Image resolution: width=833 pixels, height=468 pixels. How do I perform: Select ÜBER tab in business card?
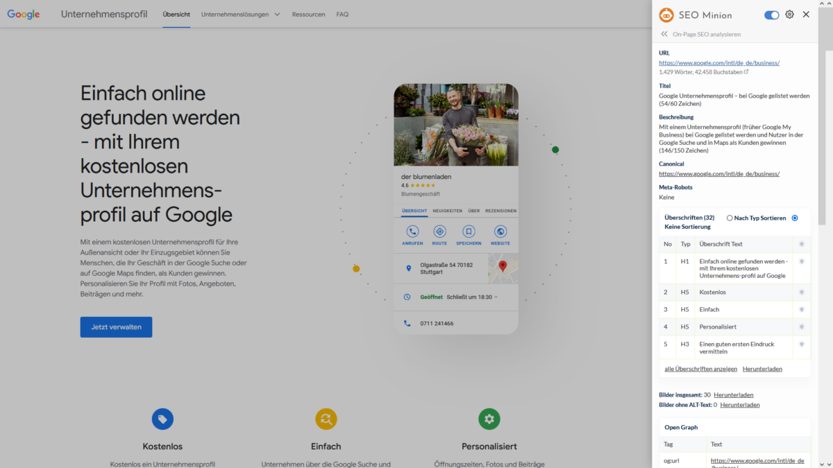tap(474, 211)
